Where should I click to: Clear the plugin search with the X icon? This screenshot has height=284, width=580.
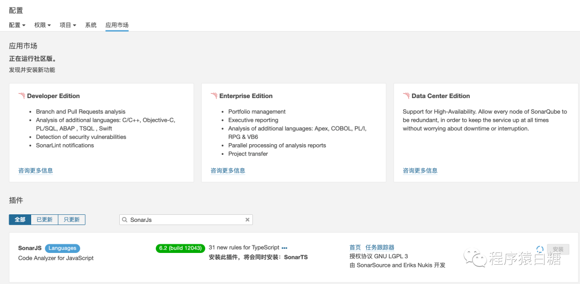[x=248, y=220]
